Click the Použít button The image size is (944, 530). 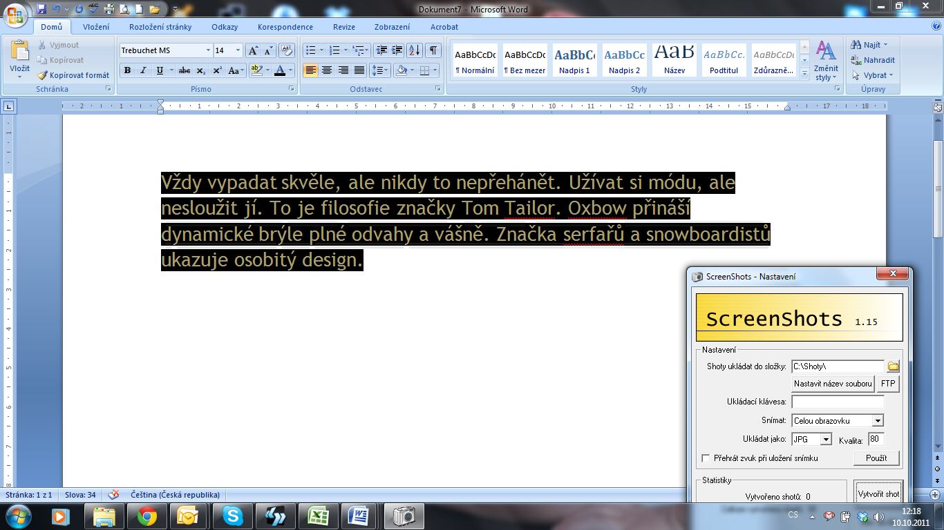coord(876,458)
